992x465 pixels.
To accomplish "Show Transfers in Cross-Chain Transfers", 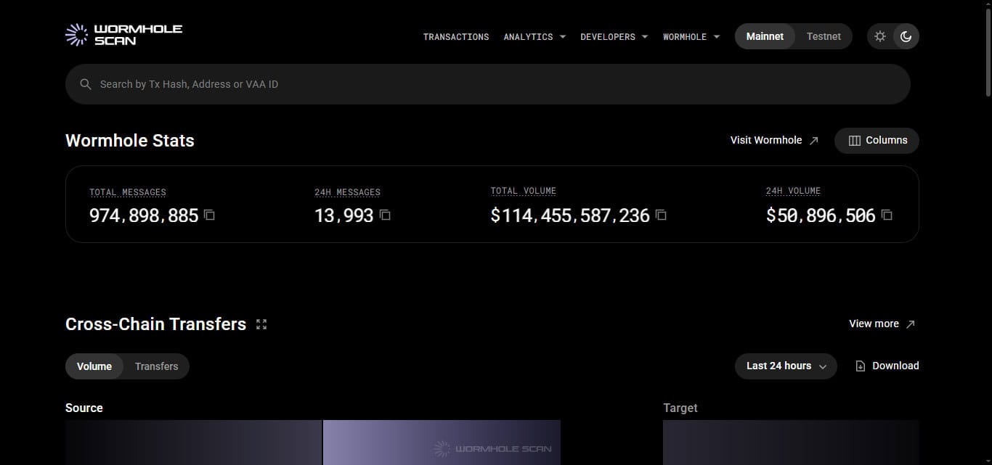I will click(156, 366).
